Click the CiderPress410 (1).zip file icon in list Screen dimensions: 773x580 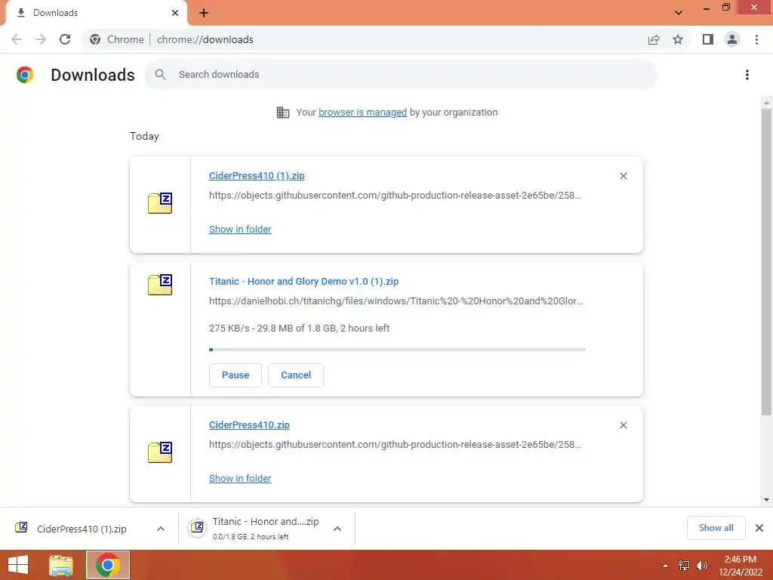[160, 202]
